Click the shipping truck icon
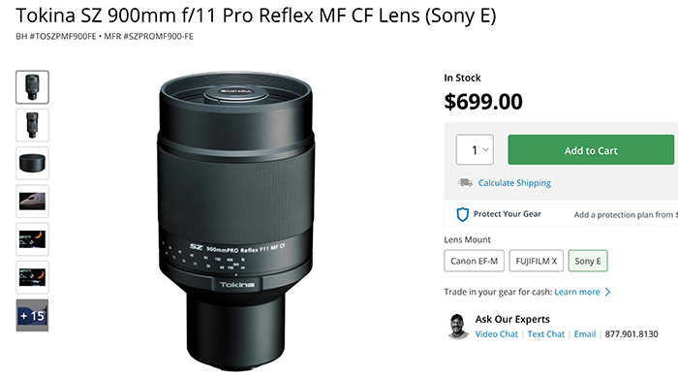Viewport: 678px width, 376px height. (465, 182)
